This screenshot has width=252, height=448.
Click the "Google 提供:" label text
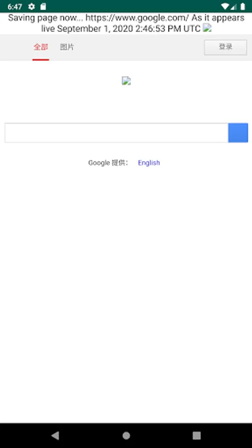click(x=109, y=163)
